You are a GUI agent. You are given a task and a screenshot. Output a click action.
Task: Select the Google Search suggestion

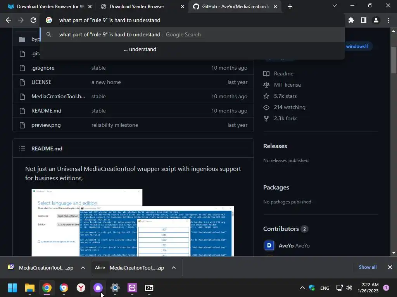pyautogui.click(x=192, y=34)
